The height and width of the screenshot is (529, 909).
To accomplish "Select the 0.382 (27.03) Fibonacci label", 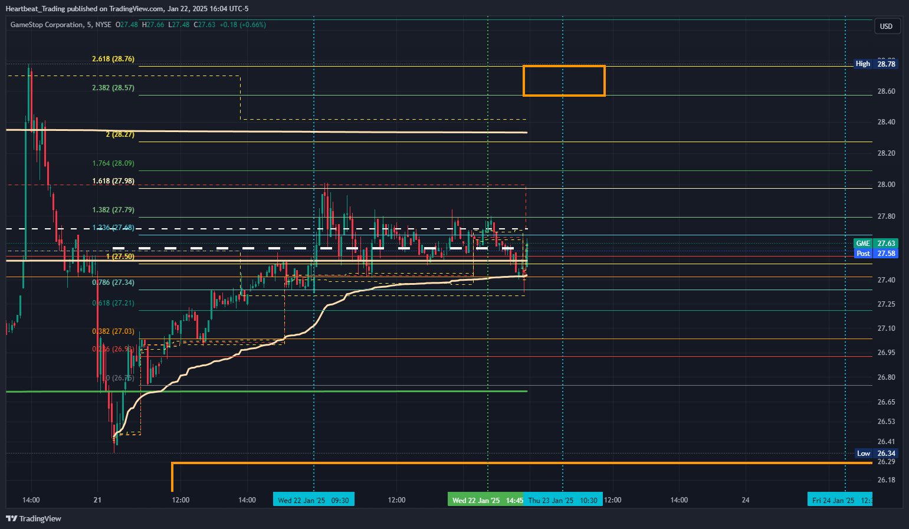I will point(113,331).
